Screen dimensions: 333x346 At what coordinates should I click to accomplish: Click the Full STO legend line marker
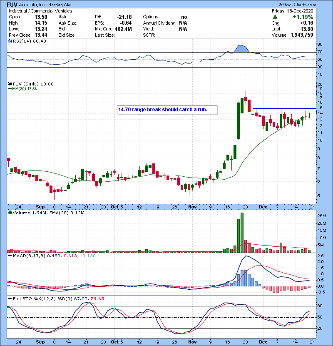10,299
